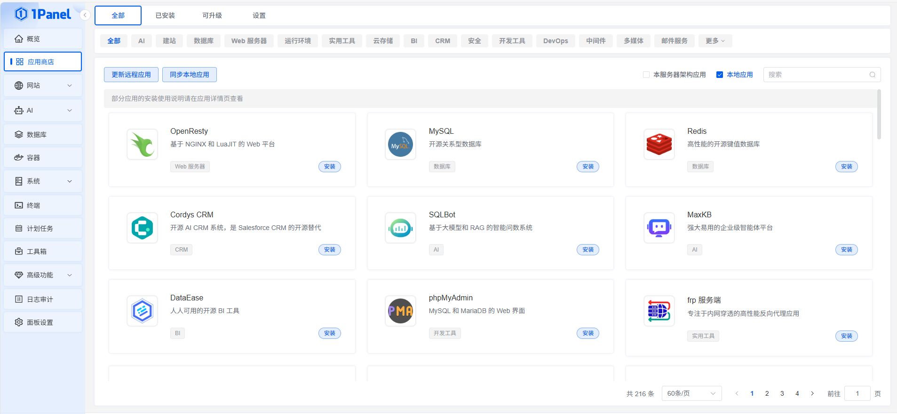Filter by the 数据库 category tag

click(x=204, y=41)
